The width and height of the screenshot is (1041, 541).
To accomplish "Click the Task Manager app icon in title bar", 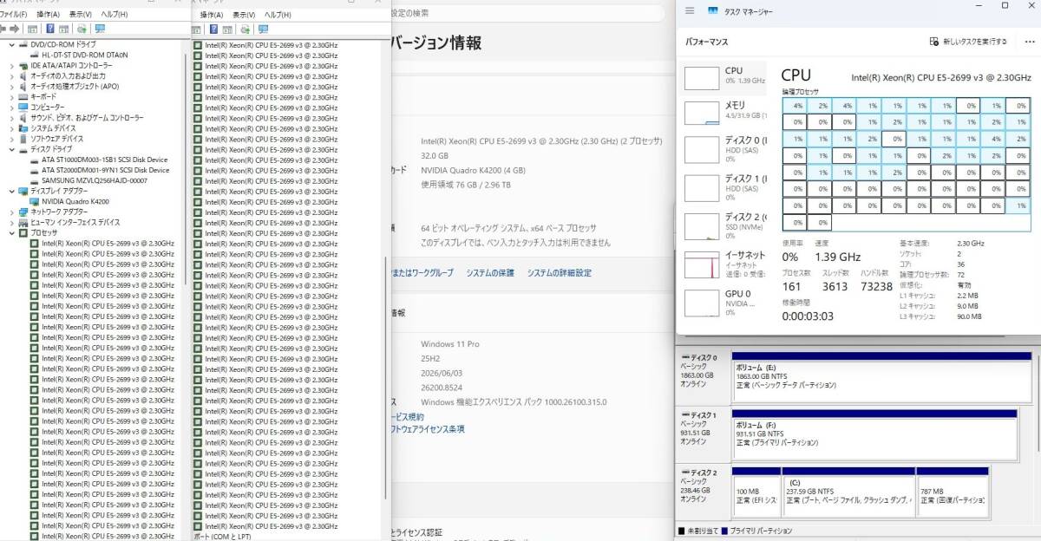I will [713, 10].
